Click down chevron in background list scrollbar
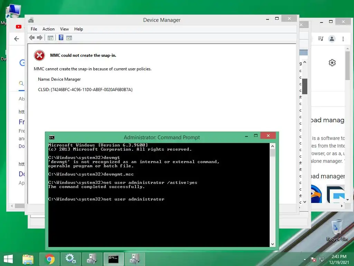Viewport: 354px width, 266px height. (305, 202)
